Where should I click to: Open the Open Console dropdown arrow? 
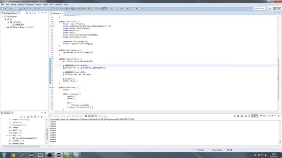click(272, 116)
